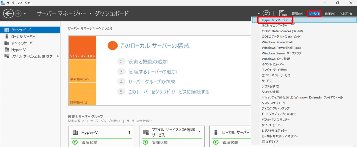Open the ツール(T) menu
This screenshot has height=147, width=357.
pyautogui.click(x=314, y=14)
